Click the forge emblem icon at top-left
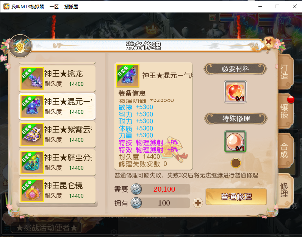This screenshot has height=237, width=302. [x=20, y=46]
